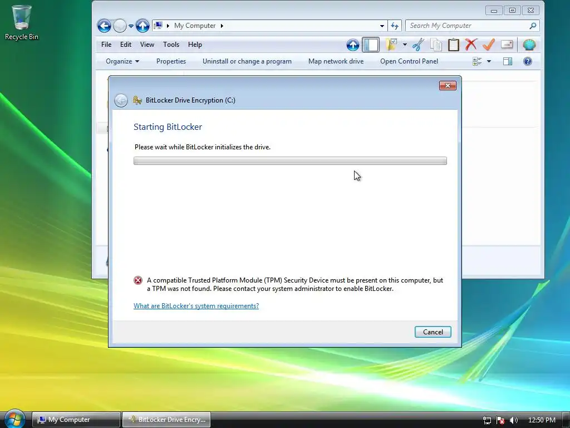Click the Cut scissors icon
Image resolution: width=570 pixels, height=428 pixels.
tap(418, 45)
